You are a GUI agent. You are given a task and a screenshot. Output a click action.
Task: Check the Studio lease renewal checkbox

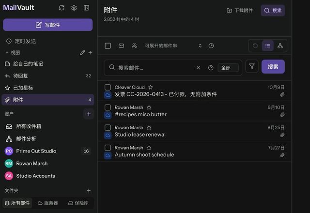(x=108, y=127)
